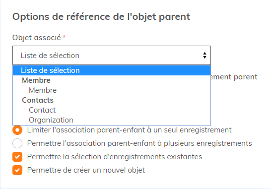Uncheck the existing records selection checkbox
This screenshot has height=189, width=271.
click(x=17, y=157)
